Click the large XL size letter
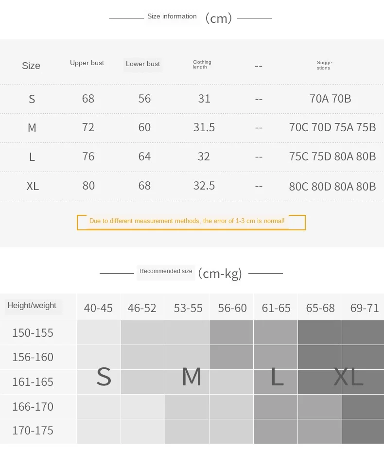 pyautogui.click(x=349, y=377)
